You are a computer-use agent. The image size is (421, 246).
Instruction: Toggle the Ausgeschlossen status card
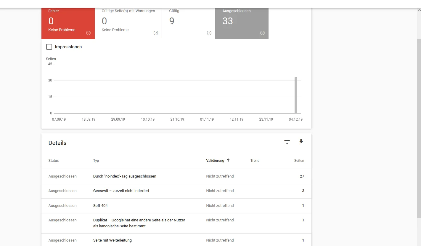pyautogui.click(x=242, y=23)
